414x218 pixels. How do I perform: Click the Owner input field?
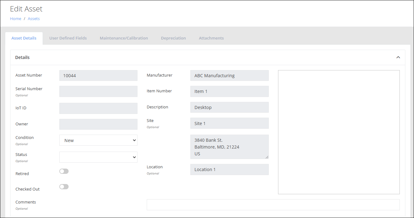tap(98, 124)
